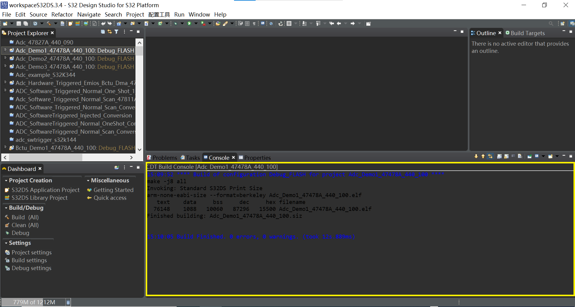Click Clean (All) in Dashboard

(x=25, y=225)
